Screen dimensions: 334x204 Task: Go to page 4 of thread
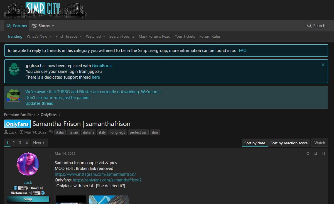[27, 143]
